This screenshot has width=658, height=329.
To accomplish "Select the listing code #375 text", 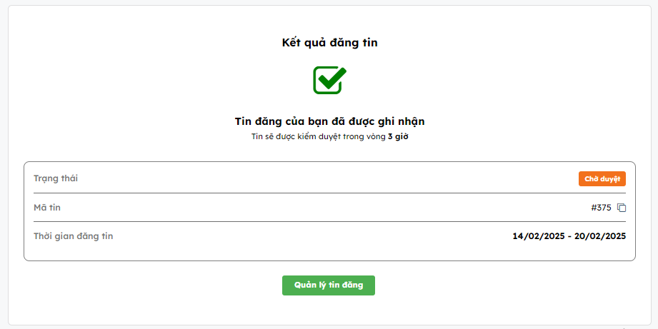I will (x=601, y=208).
